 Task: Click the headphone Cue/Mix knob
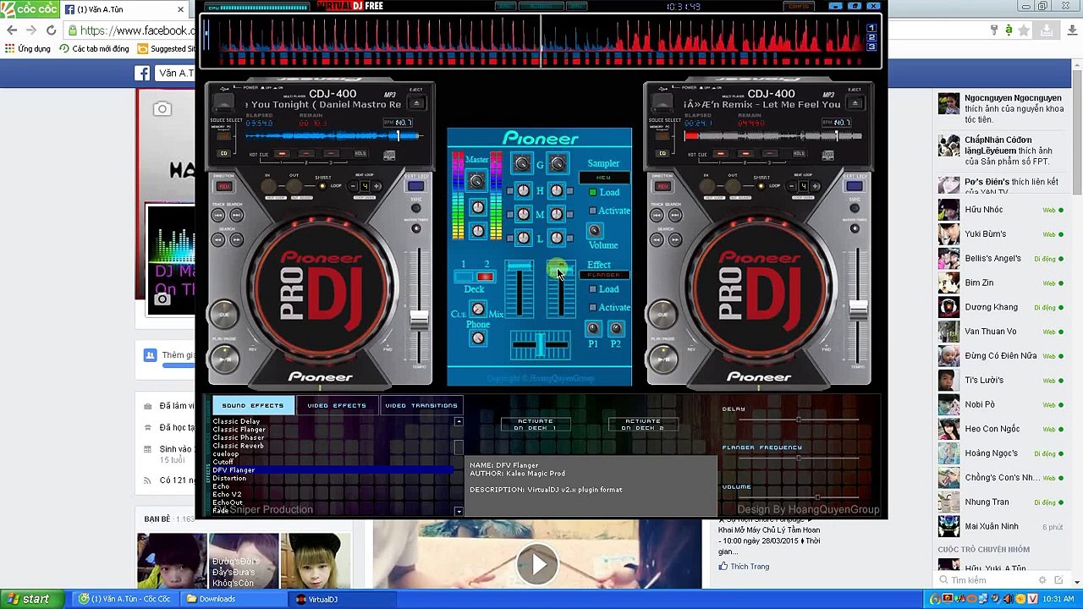pos(478,308)
